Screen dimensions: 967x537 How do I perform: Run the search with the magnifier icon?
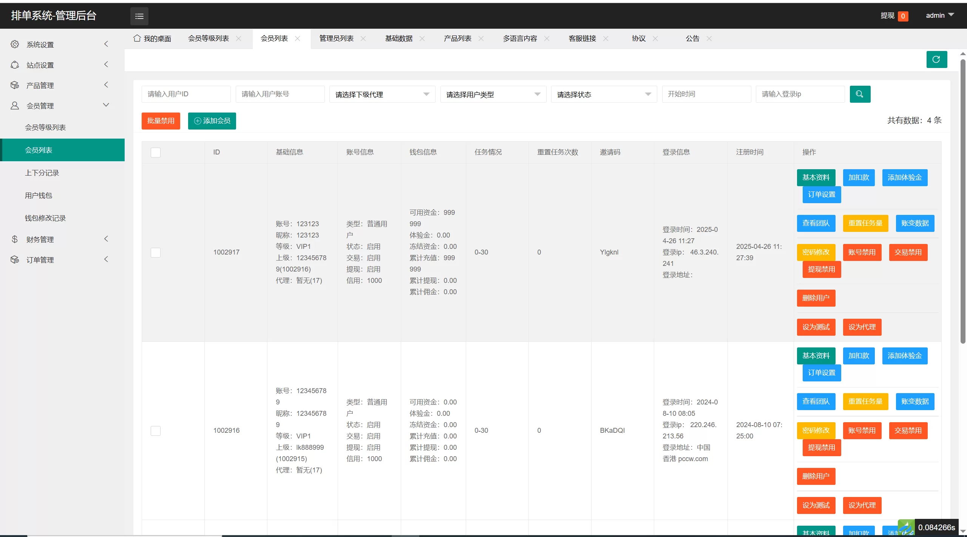point(859,94)
